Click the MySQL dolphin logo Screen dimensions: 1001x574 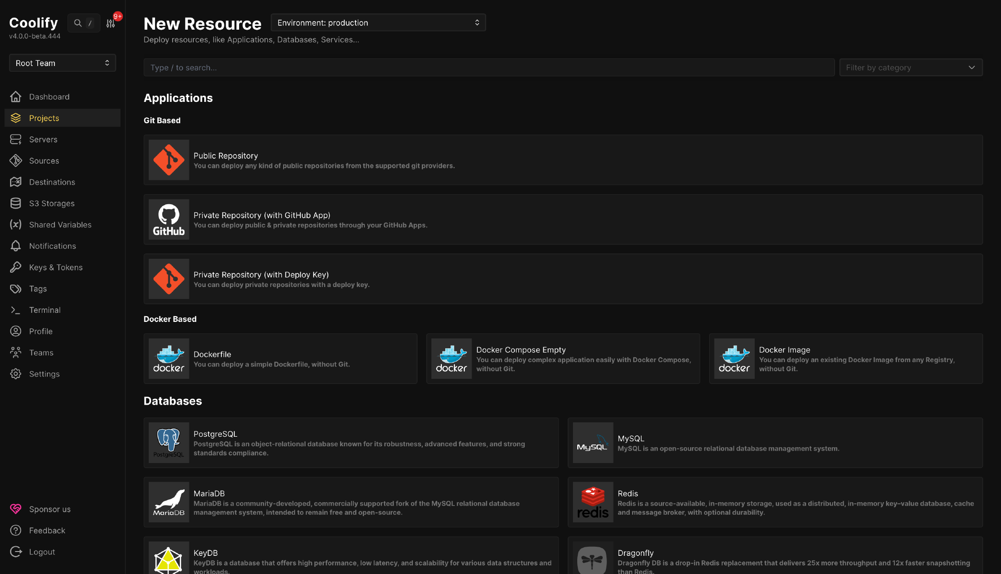(593, 442)
